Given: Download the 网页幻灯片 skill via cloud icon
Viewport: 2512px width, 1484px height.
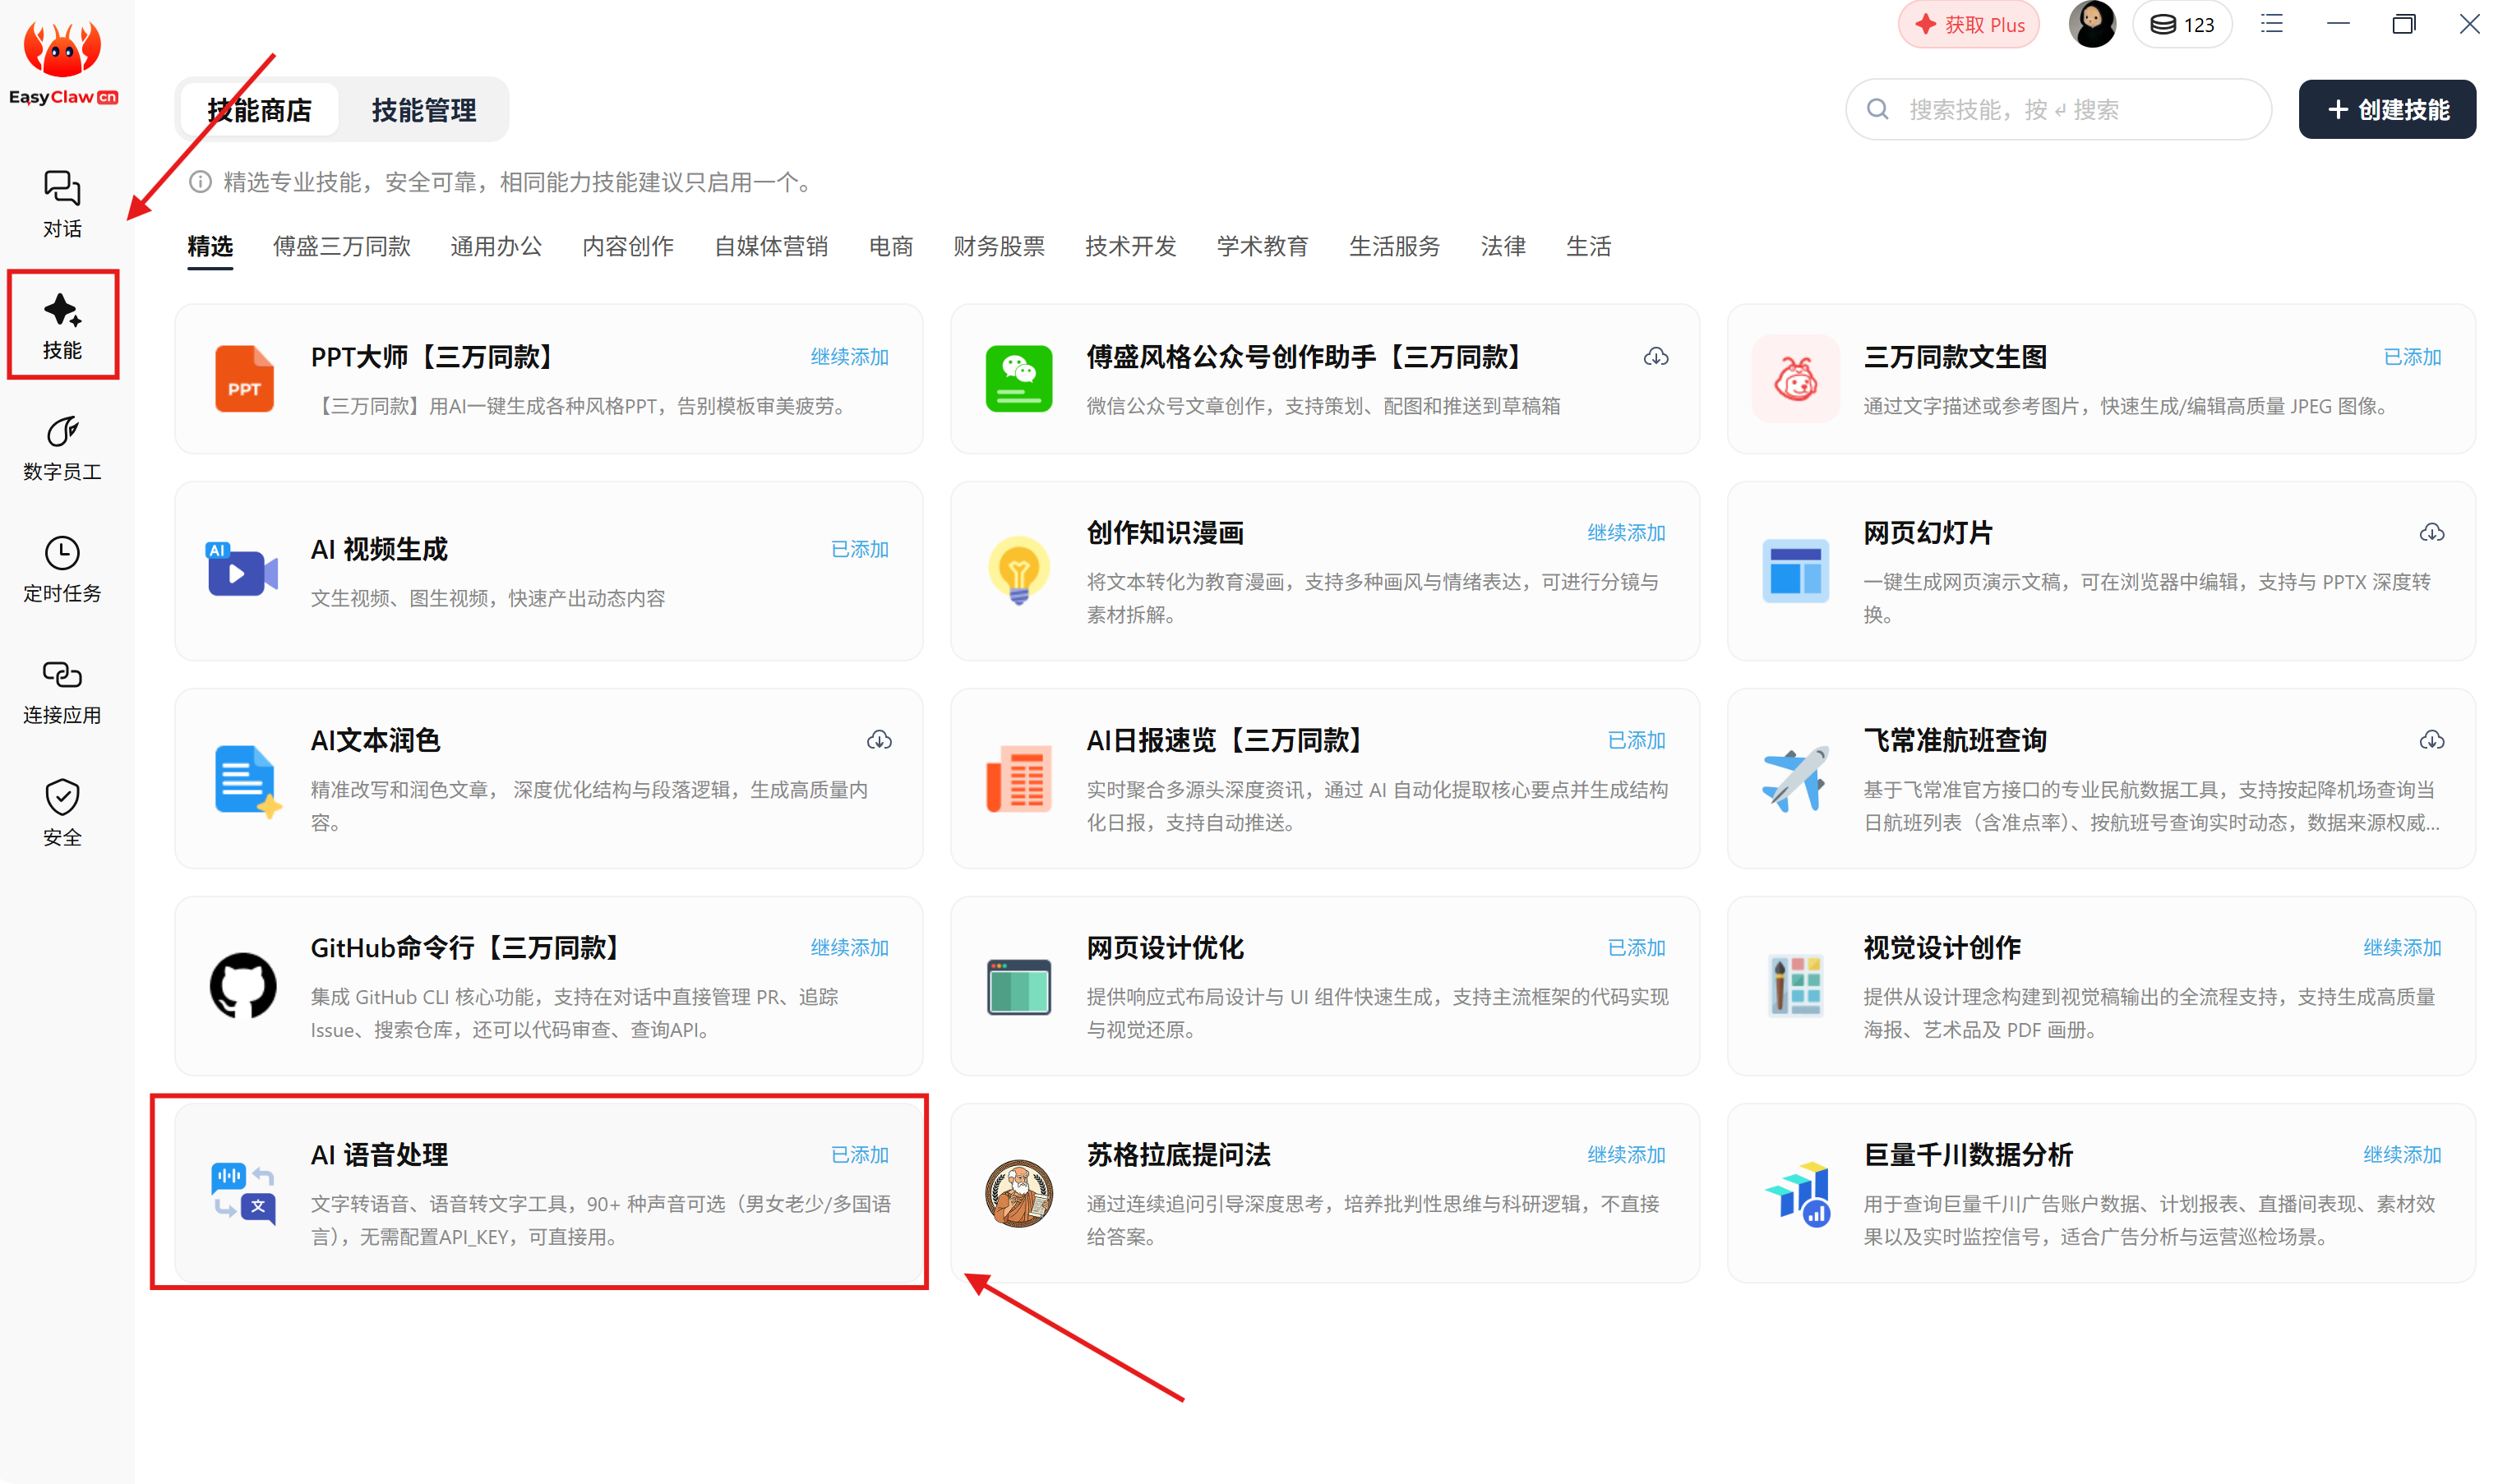Looking at the screenshot, I should pyautogui.click(x=2432, y=533).
